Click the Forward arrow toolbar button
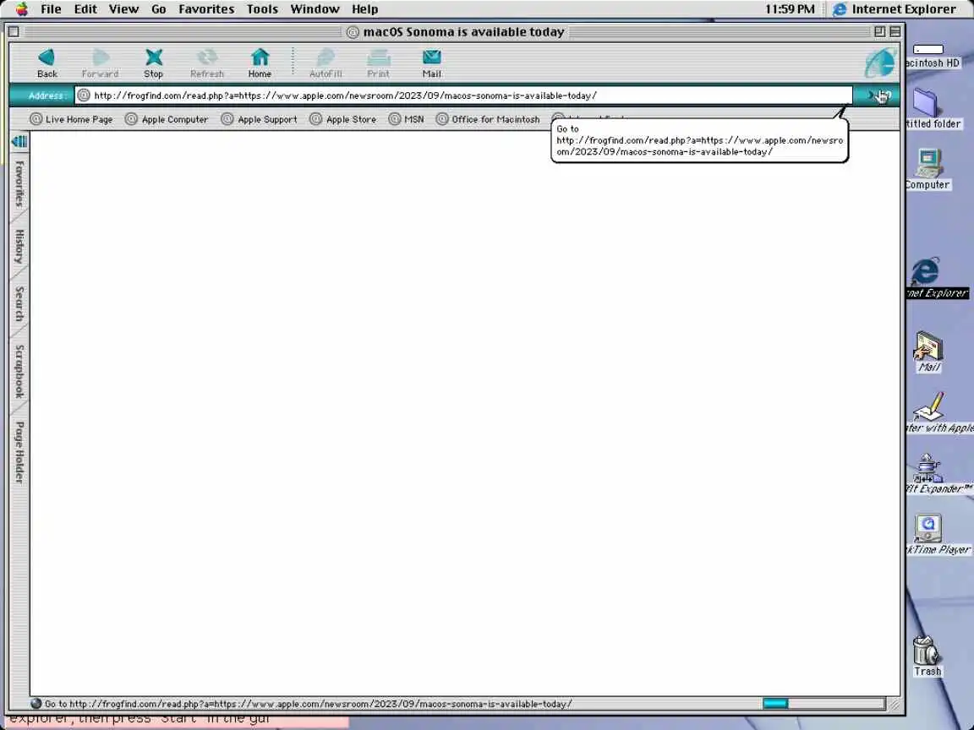The image size is (974, 730). pyautogui.click(x=100, y=63)
